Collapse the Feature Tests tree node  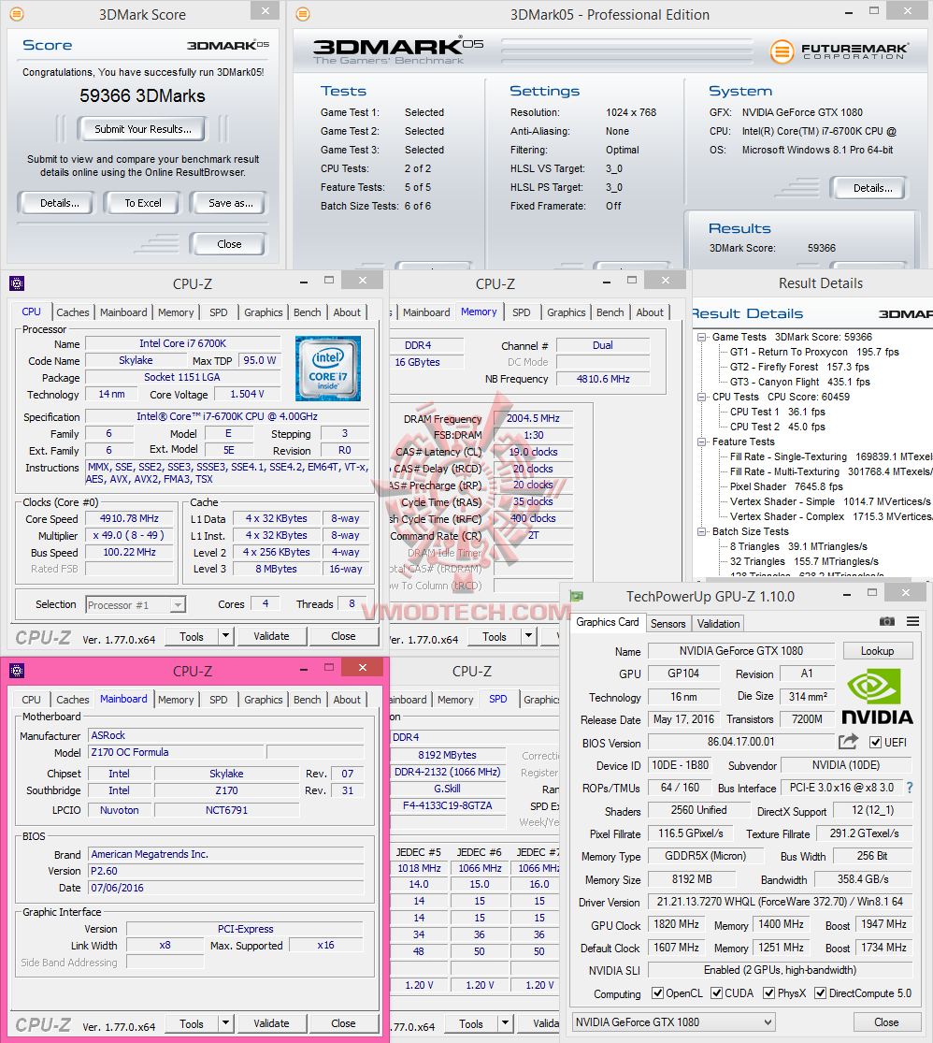coord(701,442)
